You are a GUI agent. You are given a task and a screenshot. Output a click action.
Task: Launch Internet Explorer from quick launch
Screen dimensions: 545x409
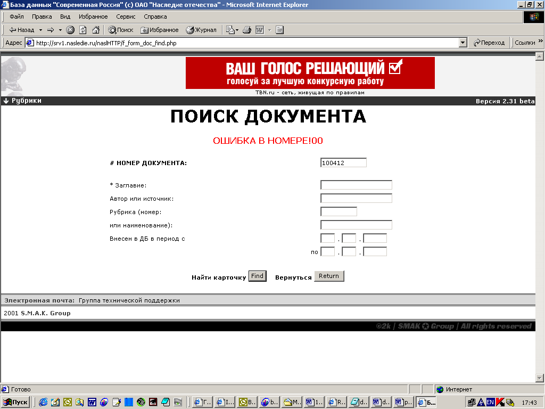[x=43, y=403]
